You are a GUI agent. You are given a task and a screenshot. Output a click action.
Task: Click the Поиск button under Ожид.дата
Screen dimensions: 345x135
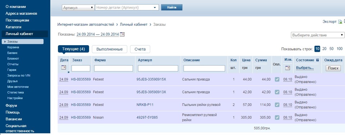click(x=333, y=68)
